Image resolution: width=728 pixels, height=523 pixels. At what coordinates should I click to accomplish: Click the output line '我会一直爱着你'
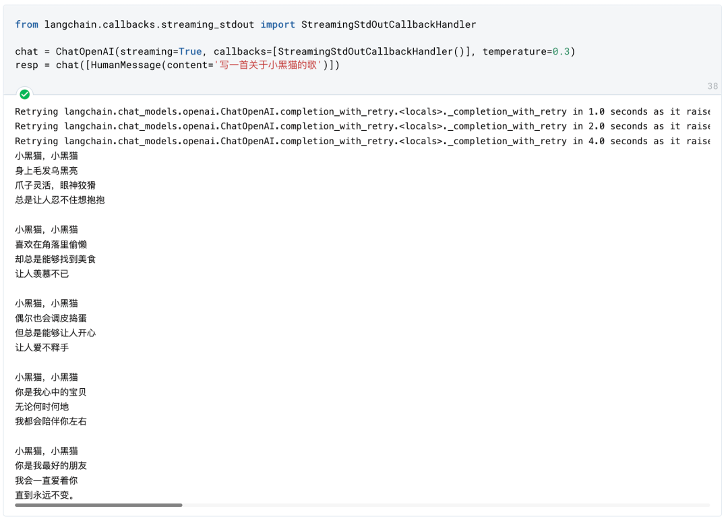point(47,481)
